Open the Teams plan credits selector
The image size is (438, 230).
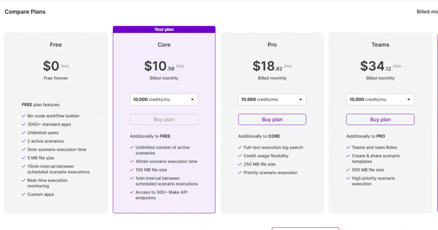coord(380,99)
